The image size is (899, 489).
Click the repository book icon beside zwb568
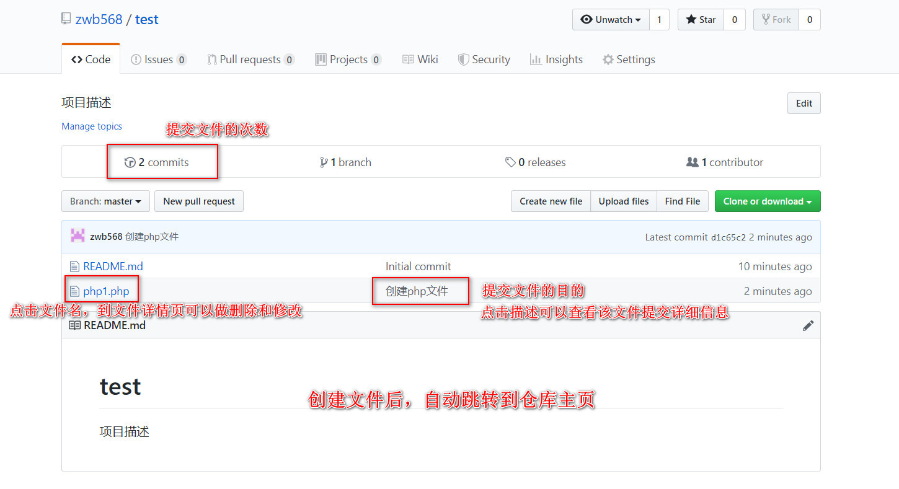[x=66, y=18]
